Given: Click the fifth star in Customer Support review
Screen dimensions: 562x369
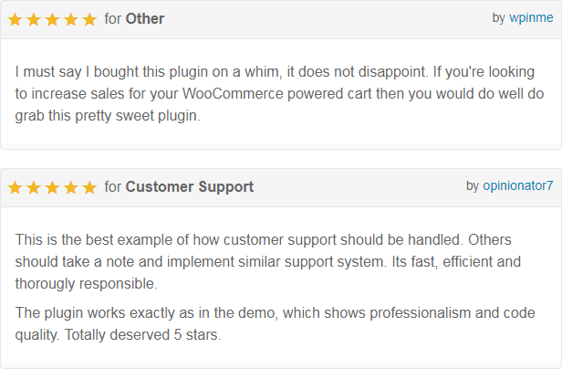Looking at the screenshot, I should [89, 187].
